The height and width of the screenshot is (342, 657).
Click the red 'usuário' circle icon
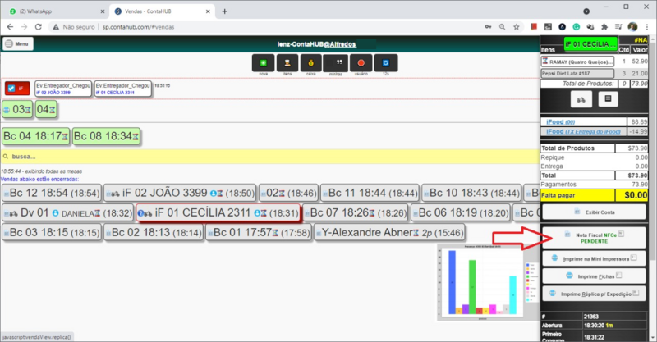coord(361,63)
